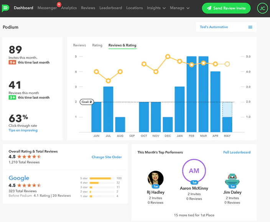Open Messenger from the top navigation

coord(47,8)
